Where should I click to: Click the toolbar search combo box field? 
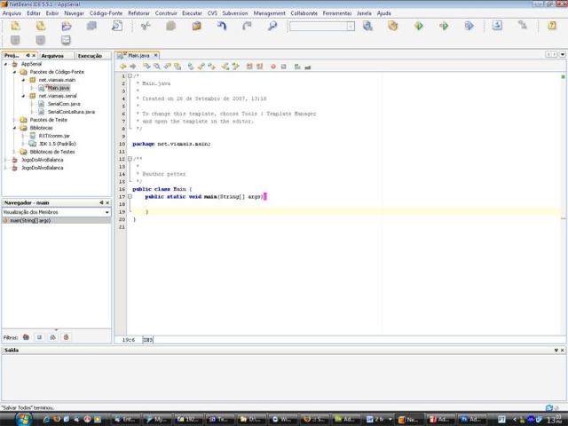(x=317, y=27)
